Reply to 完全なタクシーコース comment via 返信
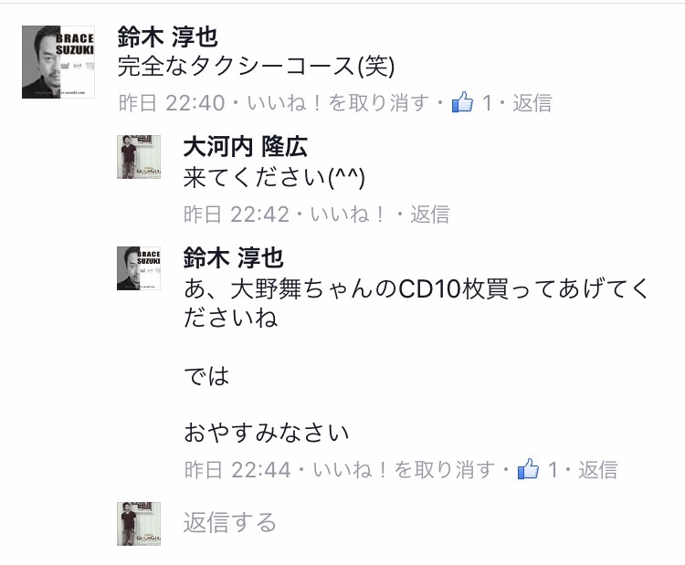The width and height of the screenshot is (685, 565). point(532,103)
